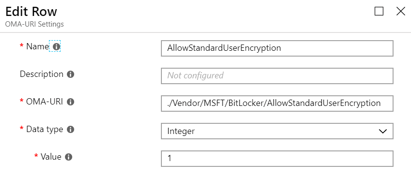
Task: Open the combo box showing Integer
Action: tap(277, 131)
